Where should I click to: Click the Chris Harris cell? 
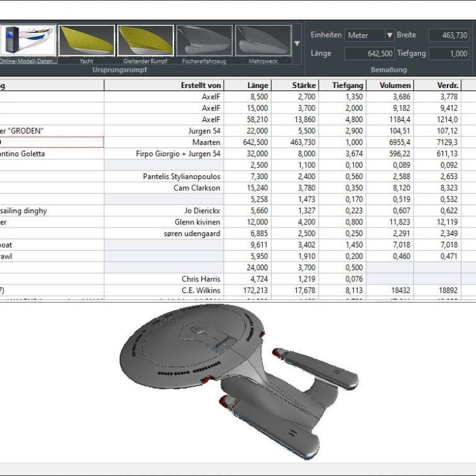[164, 279]
